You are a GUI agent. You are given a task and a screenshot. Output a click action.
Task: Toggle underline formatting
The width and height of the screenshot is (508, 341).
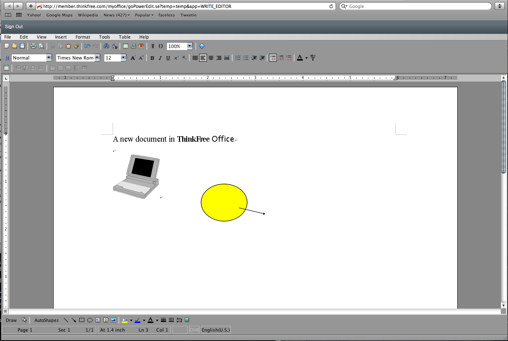point(168,58)
